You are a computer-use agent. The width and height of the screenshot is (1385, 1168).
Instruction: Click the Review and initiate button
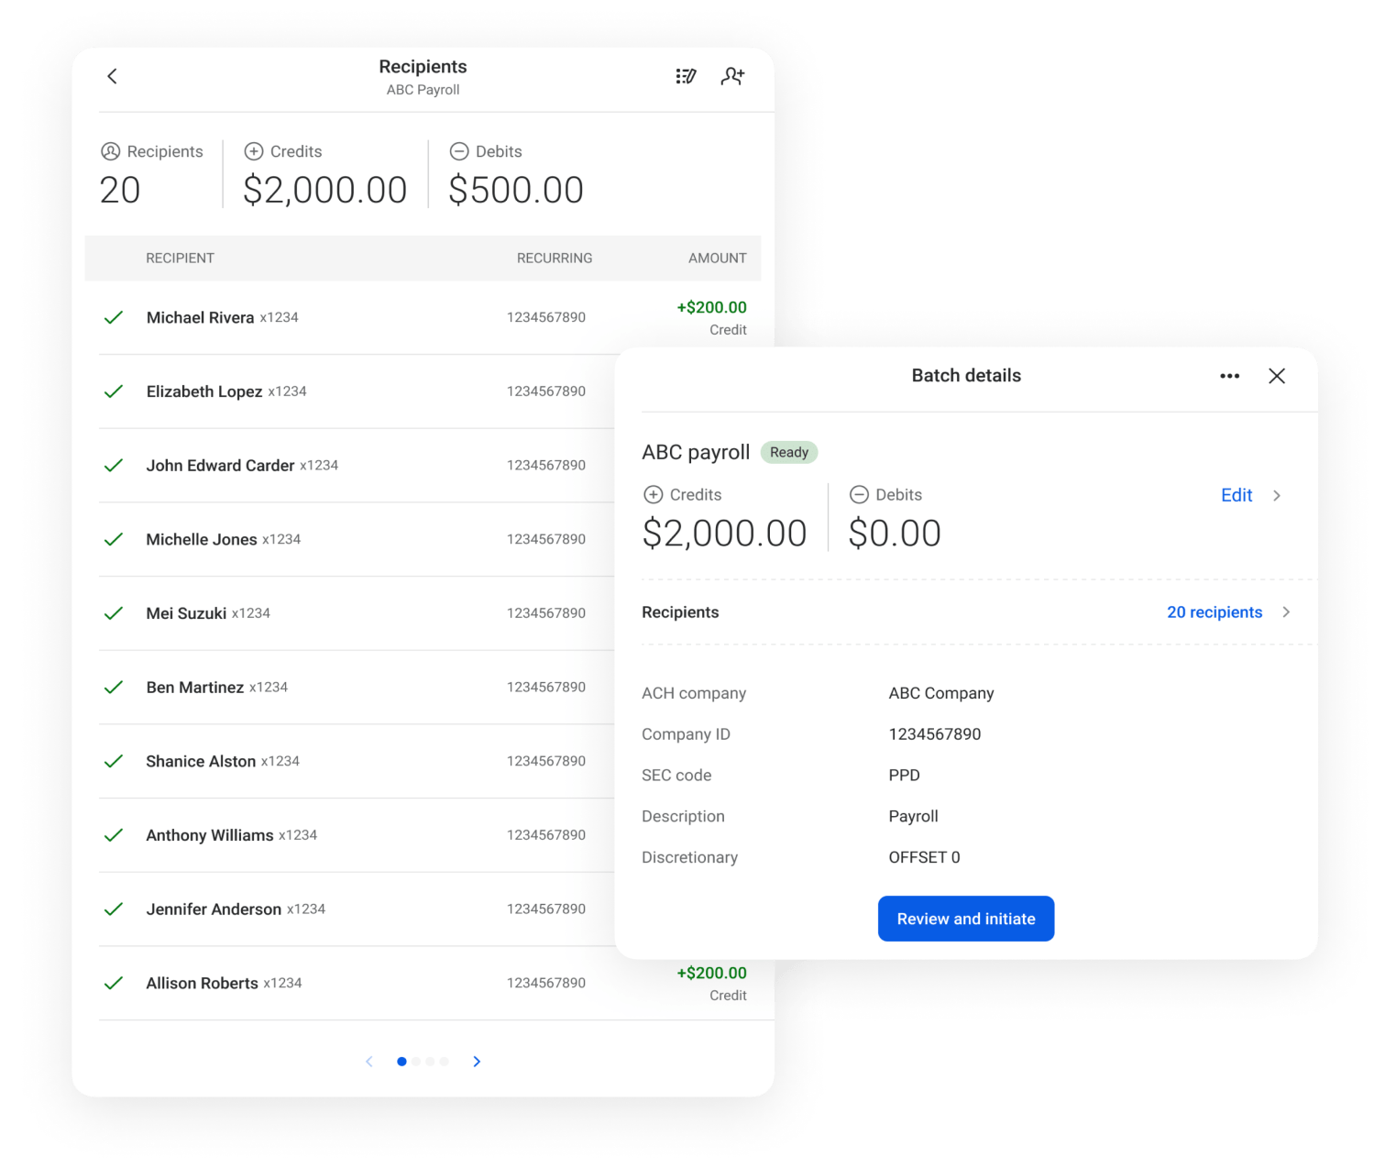[x=965, y=918]
